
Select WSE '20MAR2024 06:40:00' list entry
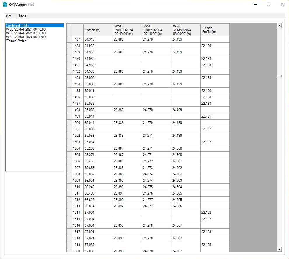35,29
